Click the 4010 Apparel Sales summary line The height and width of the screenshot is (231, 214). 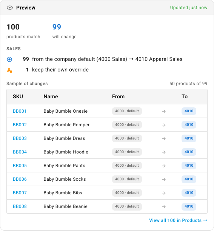[103, 59]
